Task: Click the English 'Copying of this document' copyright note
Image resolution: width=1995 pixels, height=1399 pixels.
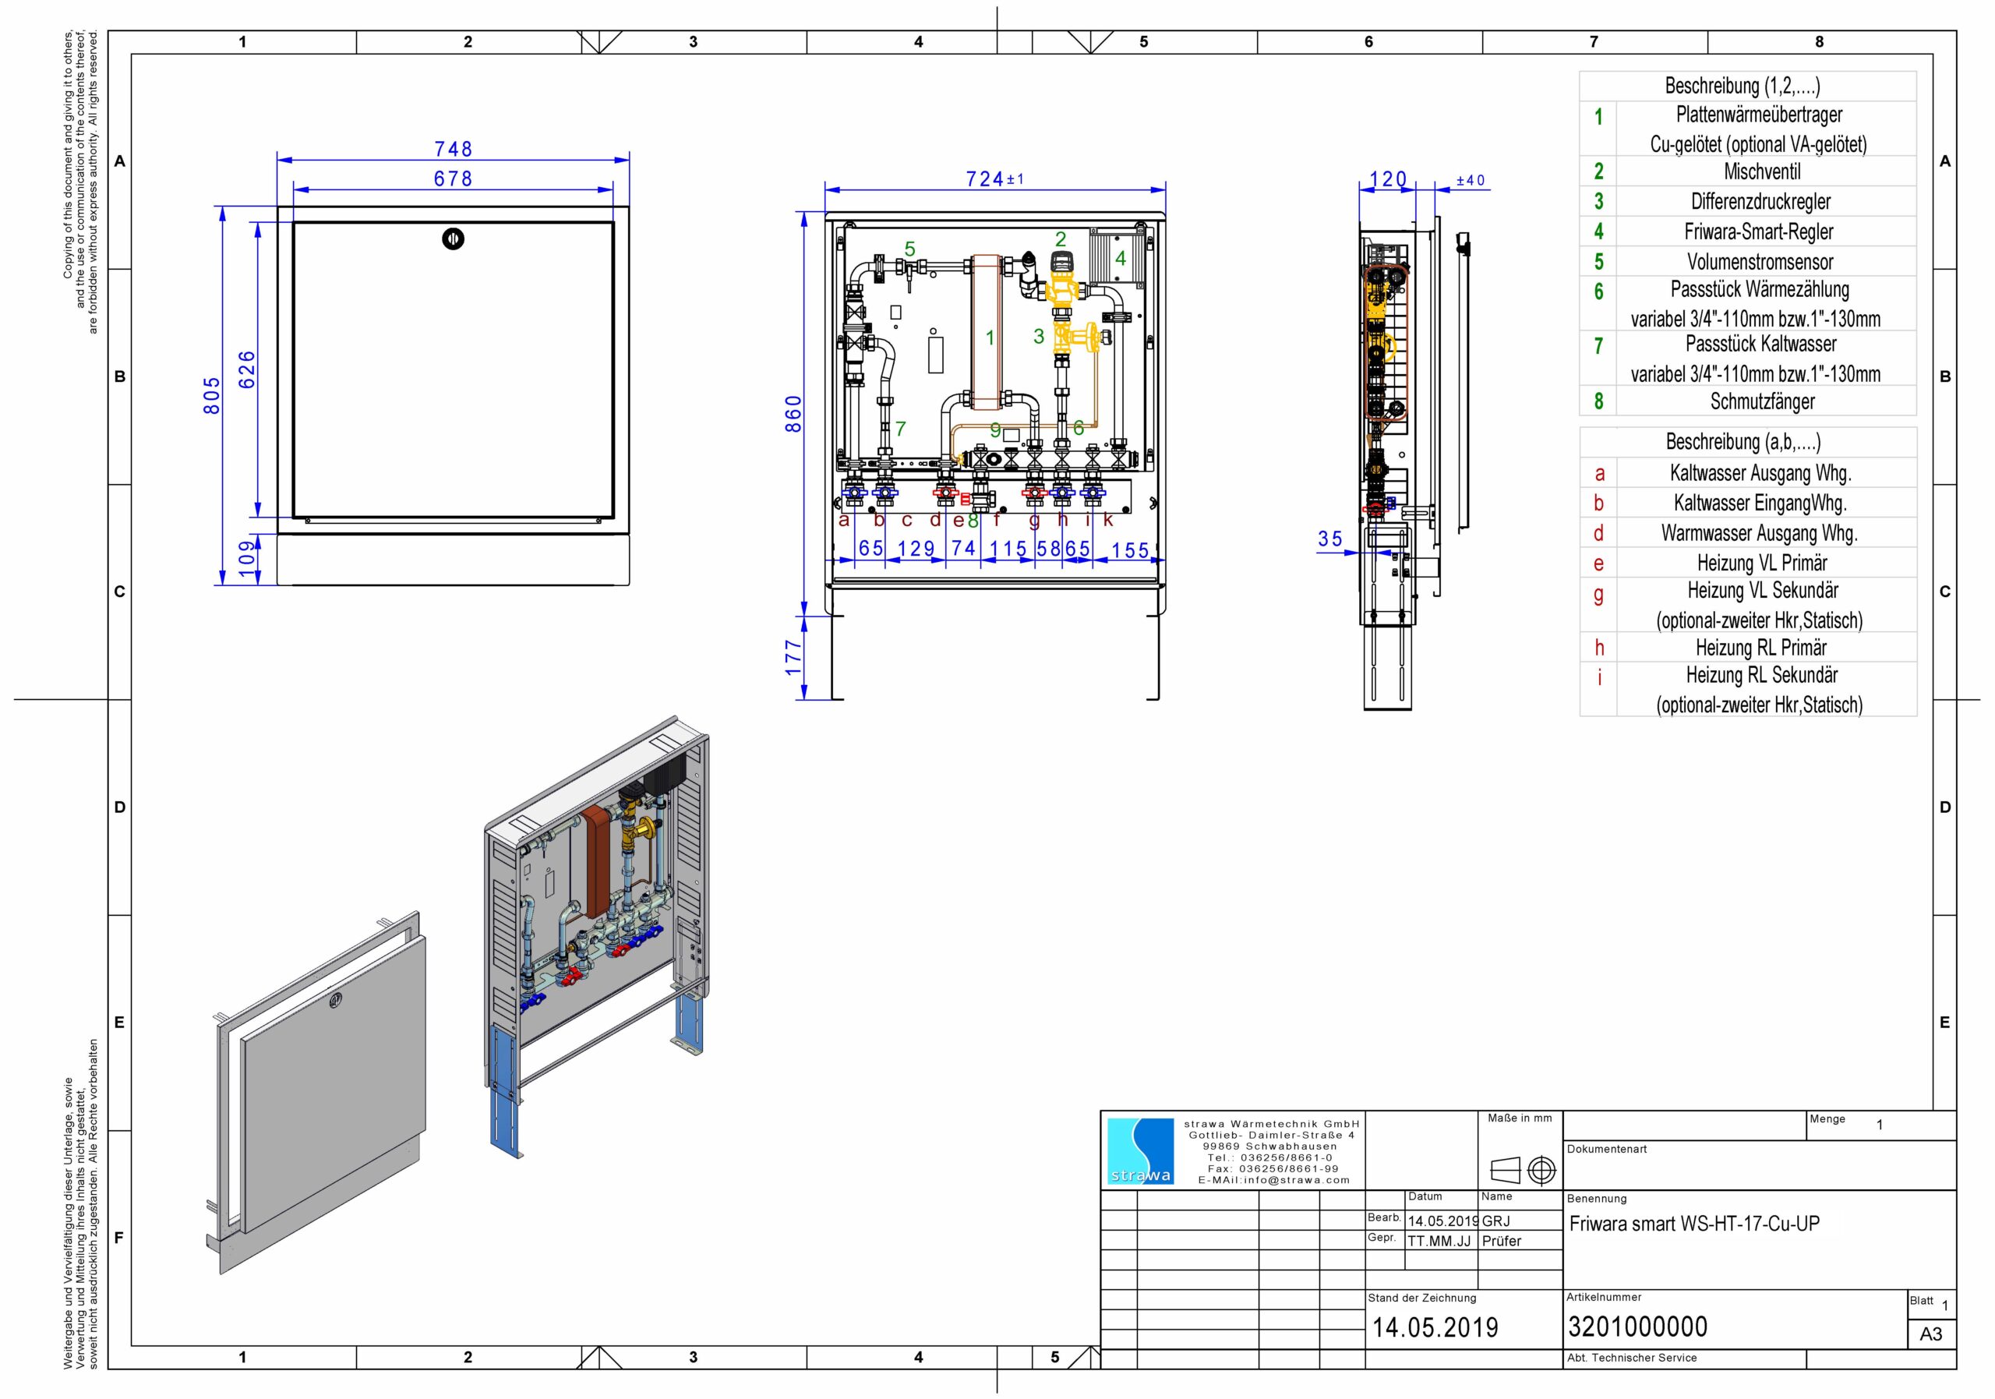Action: (81, 182)
